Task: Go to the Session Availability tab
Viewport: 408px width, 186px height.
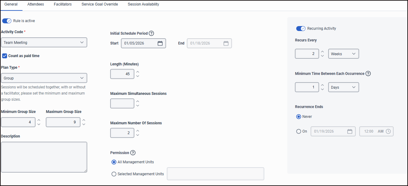Action: (x=143, y=5)
